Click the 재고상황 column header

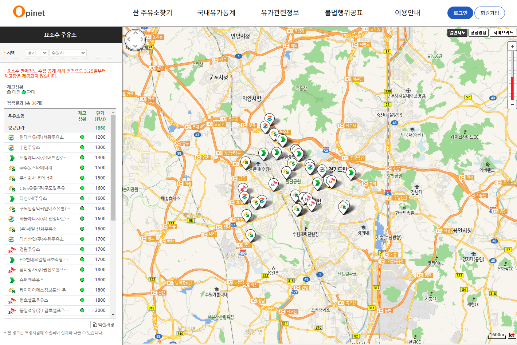pos(82,116)
